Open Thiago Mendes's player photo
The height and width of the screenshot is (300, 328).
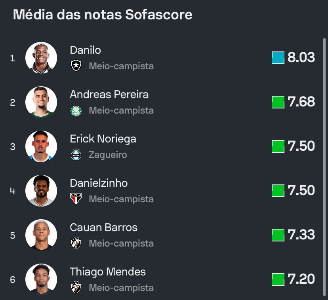pyautogui.click(x=41, y=279)
